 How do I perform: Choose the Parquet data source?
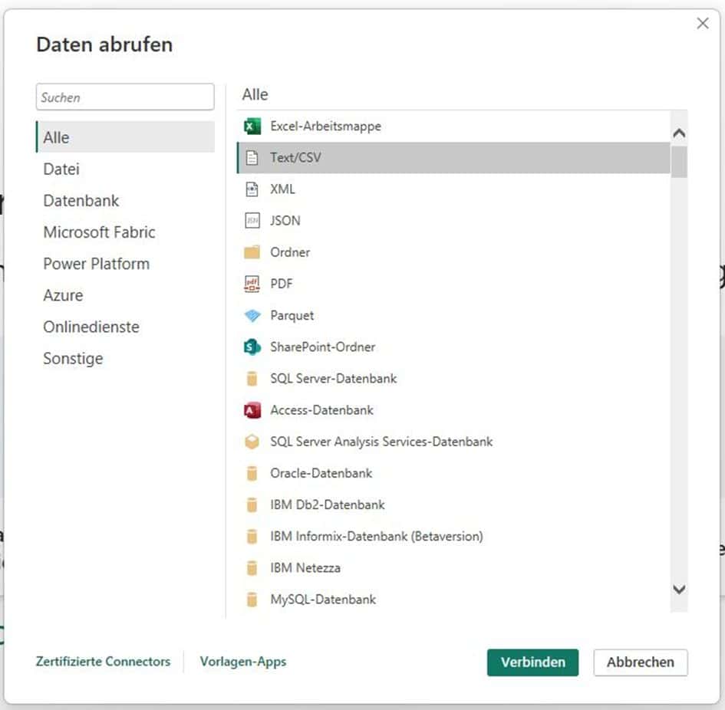(293, 315)
